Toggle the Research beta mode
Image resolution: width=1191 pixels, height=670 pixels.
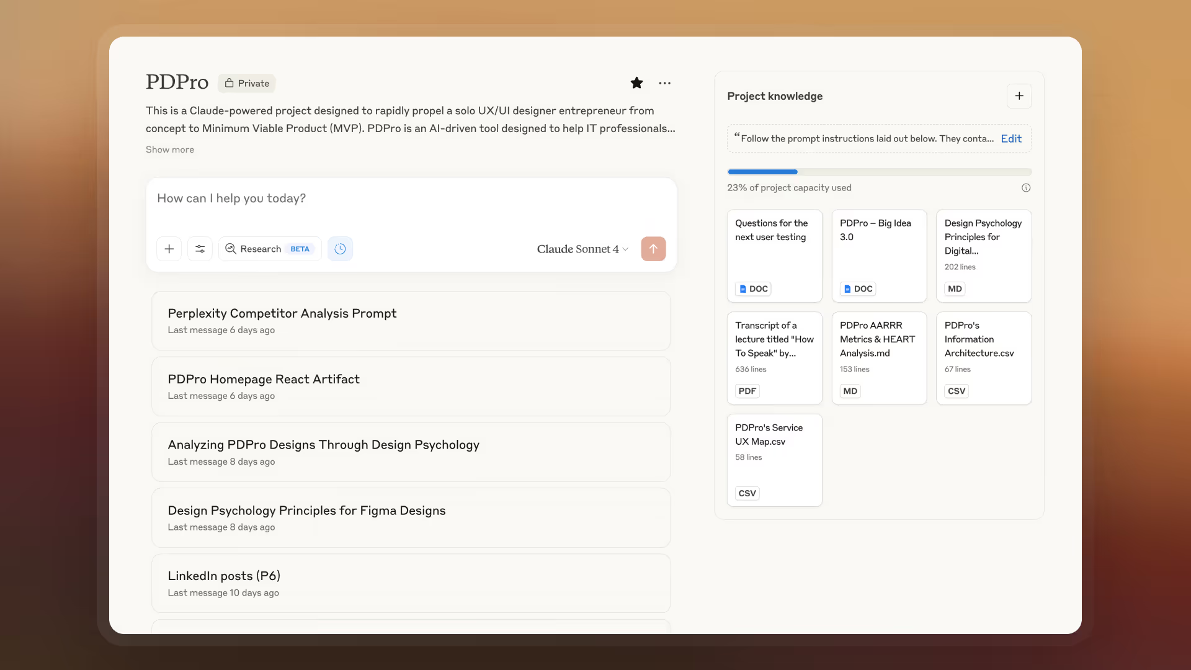[x=269, y=249]
